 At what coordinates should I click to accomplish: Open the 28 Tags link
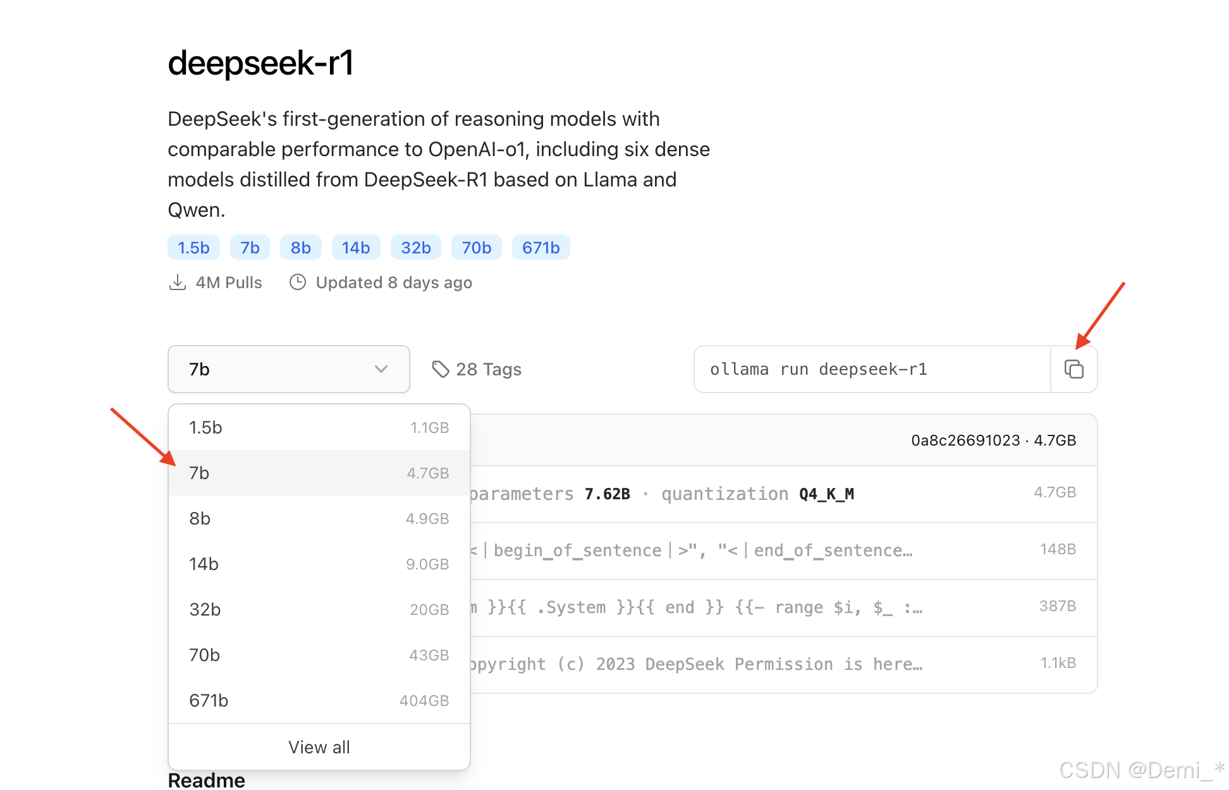pyautogui.click(x=488, y=370)
